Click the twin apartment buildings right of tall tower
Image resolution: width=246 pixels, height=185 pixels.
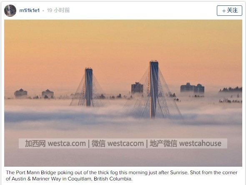tap(192, 88)
